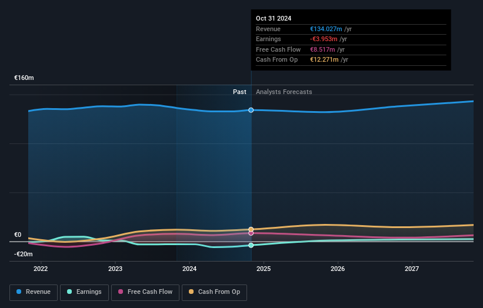Viewport: 483px width, 308px height.
Task: Click the €134.027m revenue value in tooltip
Action: click(326, 29)
